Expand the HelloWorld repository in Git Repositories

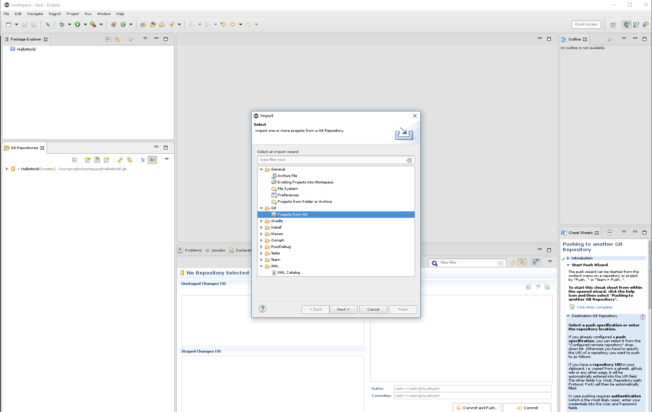6,169
